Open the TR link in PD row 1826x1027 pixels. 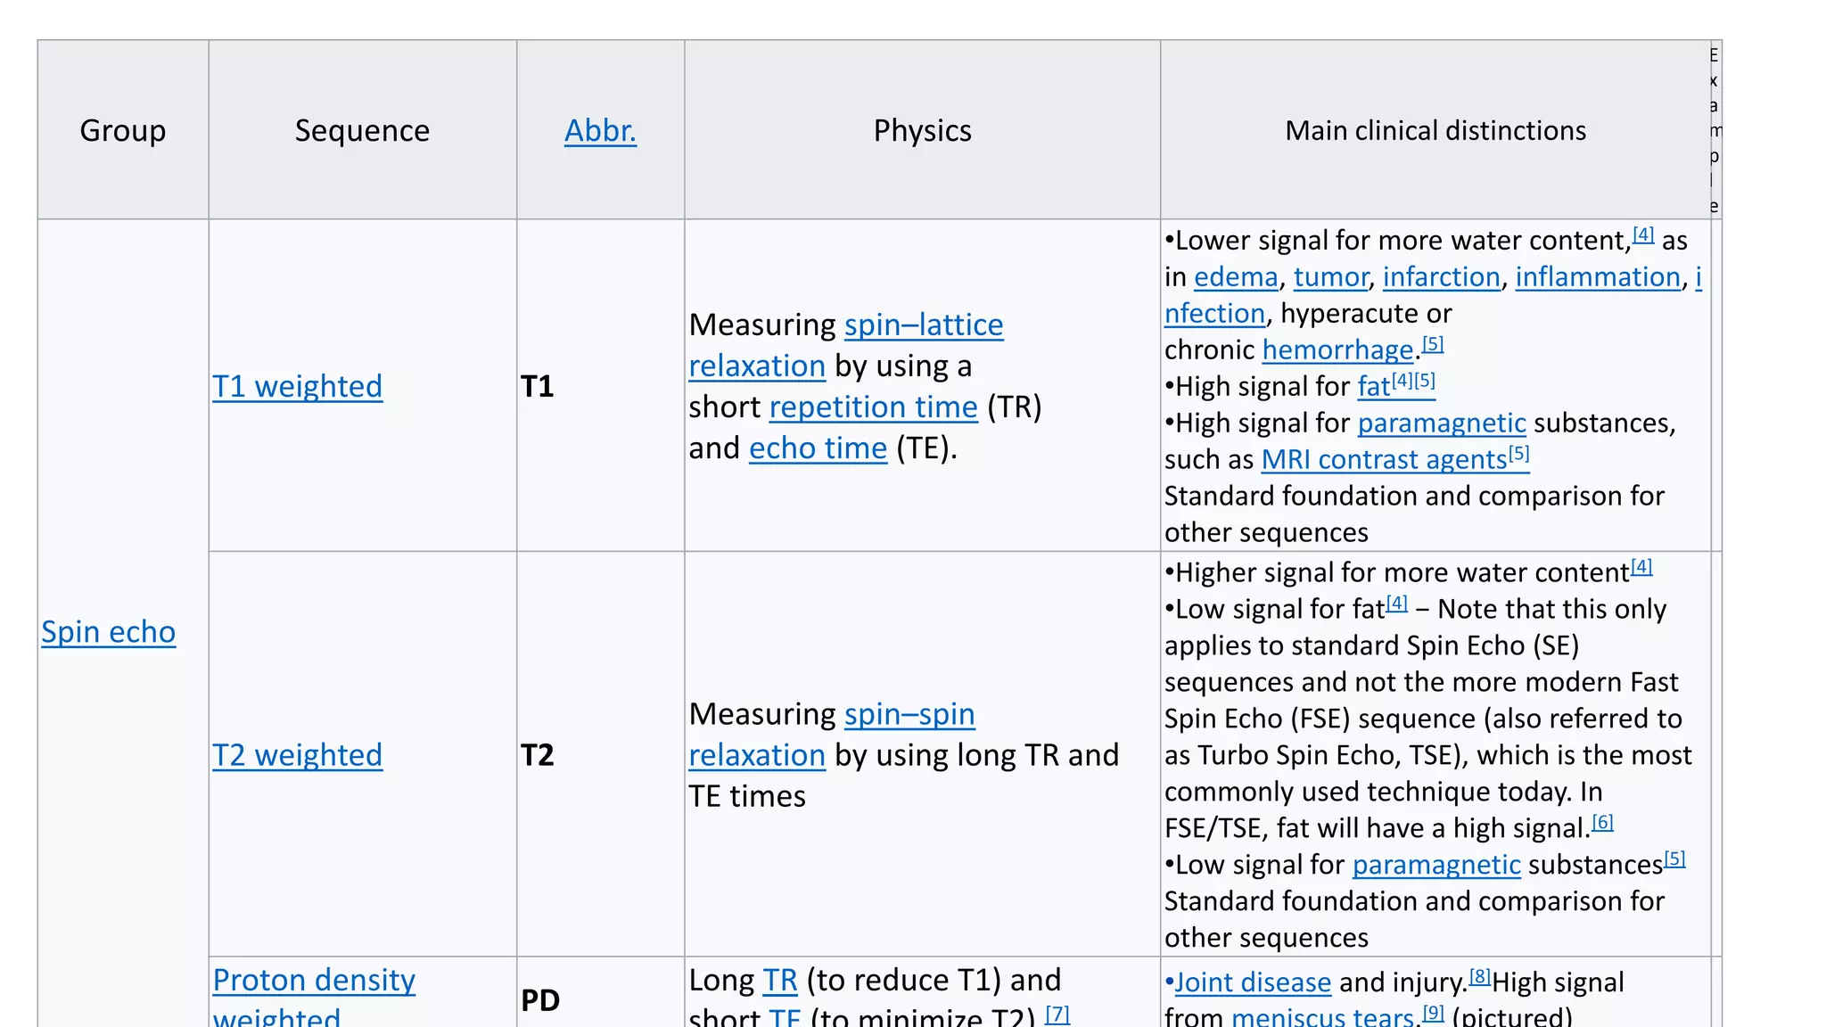click(x=779, y=981)
